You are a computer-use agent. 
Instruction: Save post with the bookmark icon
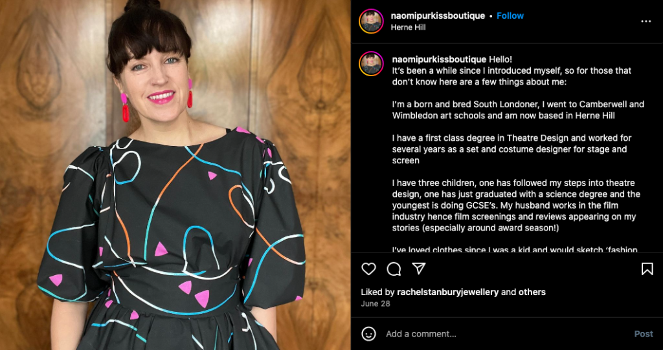click(647, 269)
